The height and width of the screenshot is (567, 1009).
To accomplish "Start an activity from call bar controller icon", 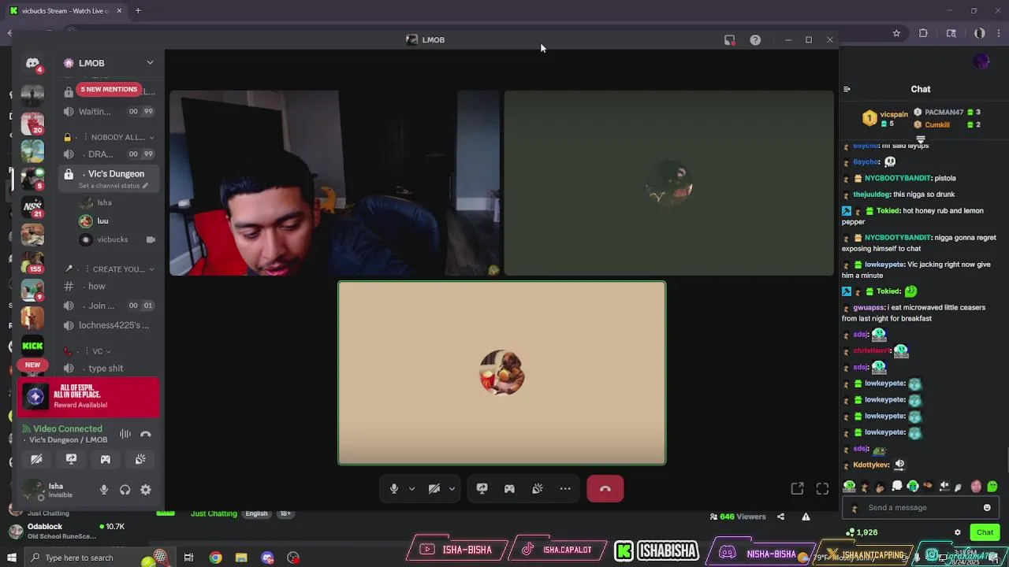I will tap(510, 489).
